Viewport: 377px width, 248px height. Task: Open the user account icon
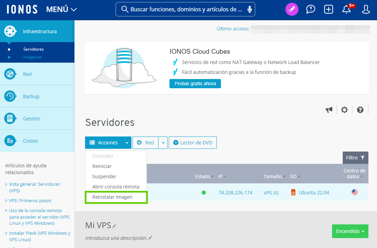(x=366, y=9)
